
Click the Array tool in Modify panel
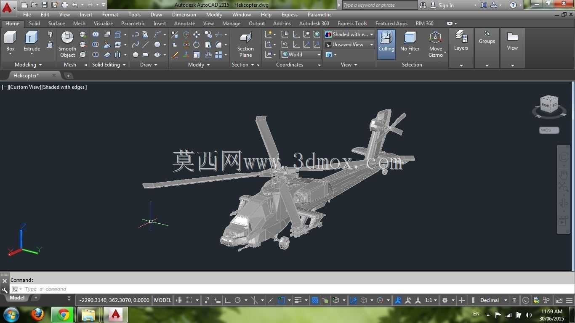[218, 55]
